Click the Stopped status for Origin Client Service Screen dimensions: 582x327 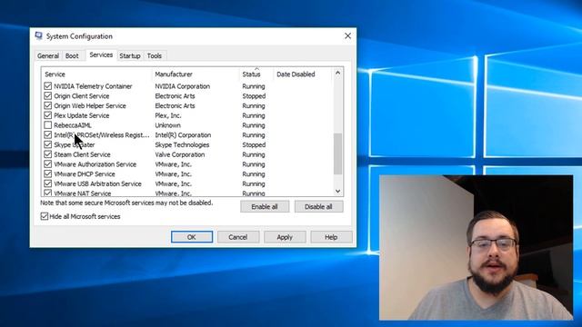click(x=254, y=96)
